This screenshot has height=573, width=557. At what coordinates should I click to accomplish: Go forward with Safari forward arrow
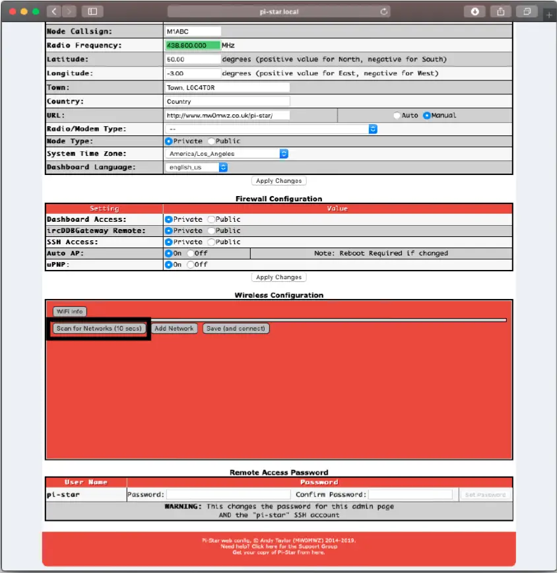tap(69, 11)
